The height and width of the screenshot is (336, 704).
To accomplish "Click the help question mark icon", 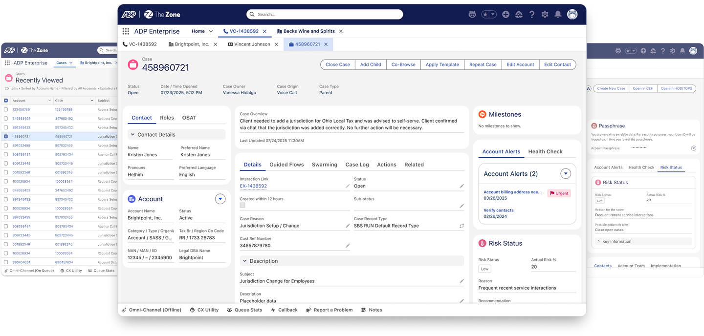I will pyautogui.click(x=532, y=15).
